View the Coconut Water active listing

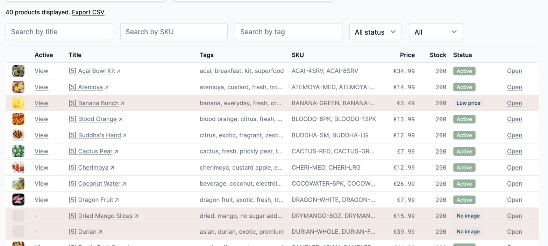coord(41,184)
